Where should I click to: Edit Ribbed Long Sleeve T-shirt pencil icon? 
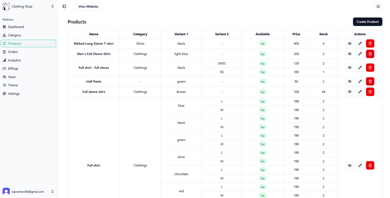(x=360, y=43)
